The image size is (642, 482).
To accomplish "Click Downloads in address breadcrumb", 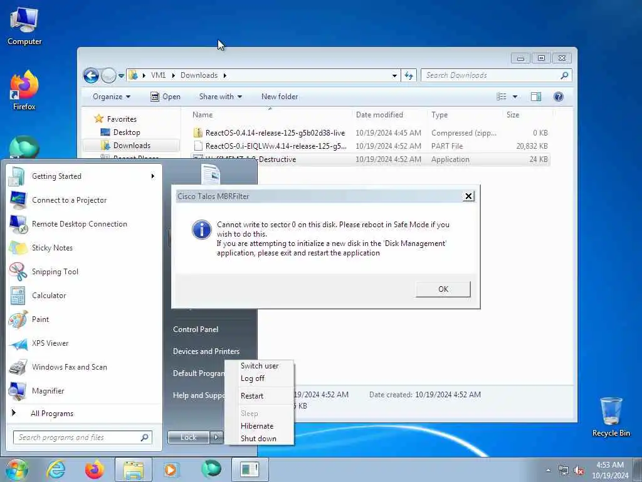I will click(x=199, y=75).
